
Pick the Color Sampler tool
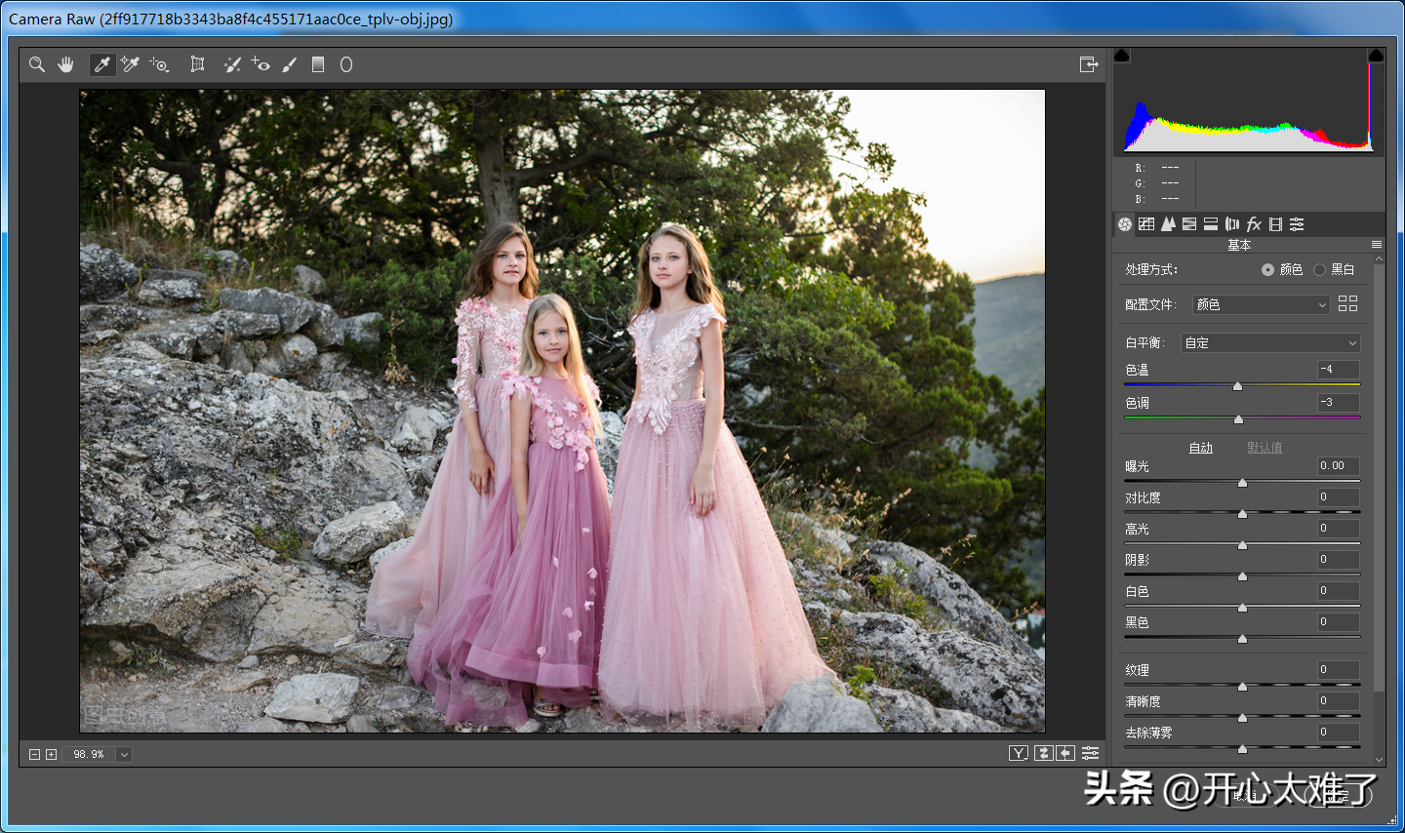130,64
